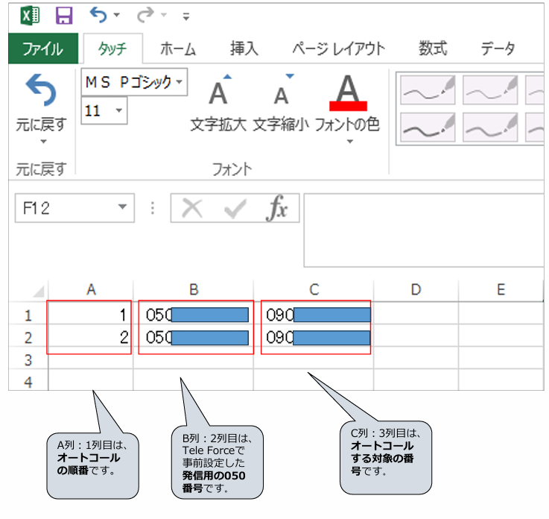Click 文字拡大 to enlarge font

pyautogui.click(x=219, y=103)
